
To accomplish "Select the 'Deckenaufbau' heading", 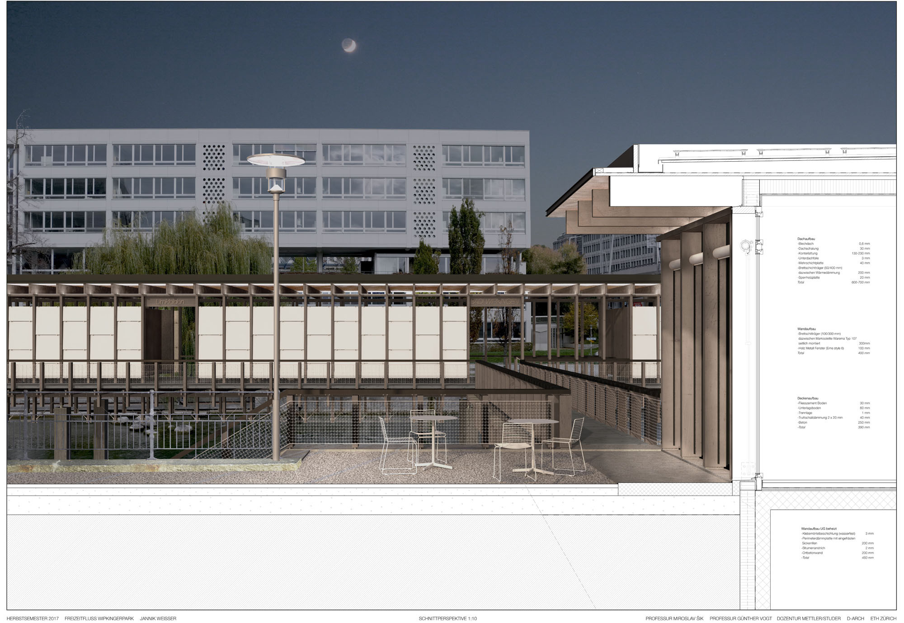I will [x=808, y=398].
